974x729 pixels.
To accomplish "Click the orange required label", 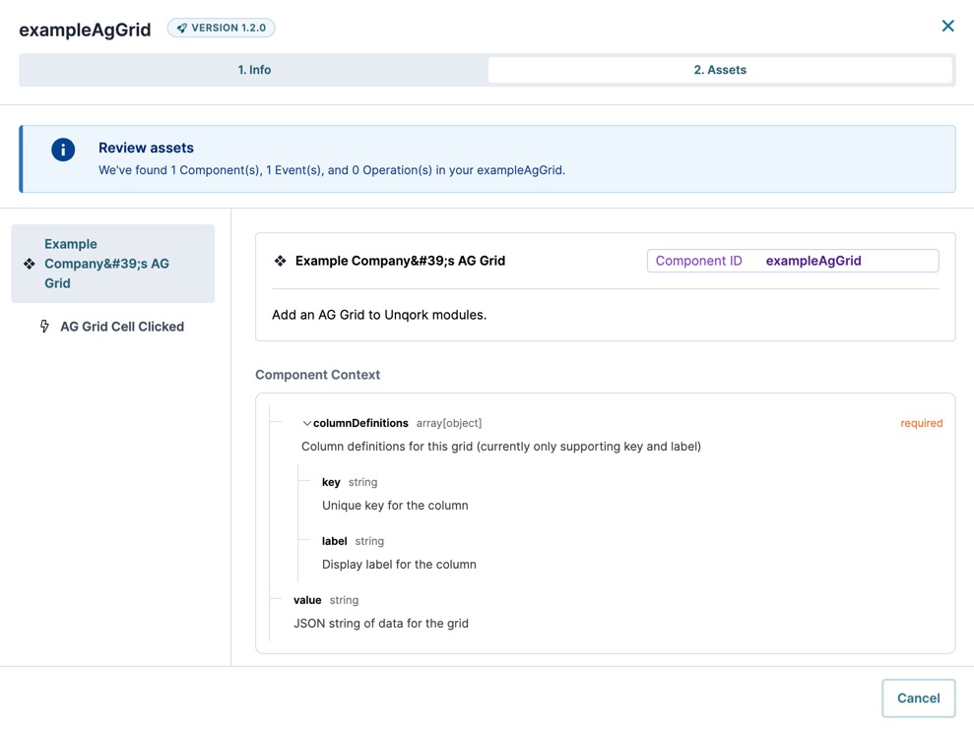I will point(921,423).
